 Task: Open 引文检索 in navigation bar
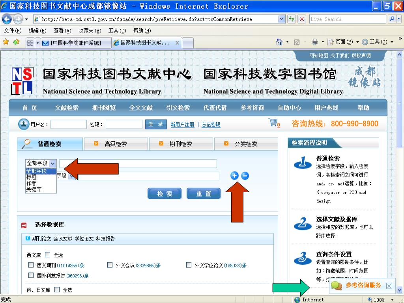(178, 108)
